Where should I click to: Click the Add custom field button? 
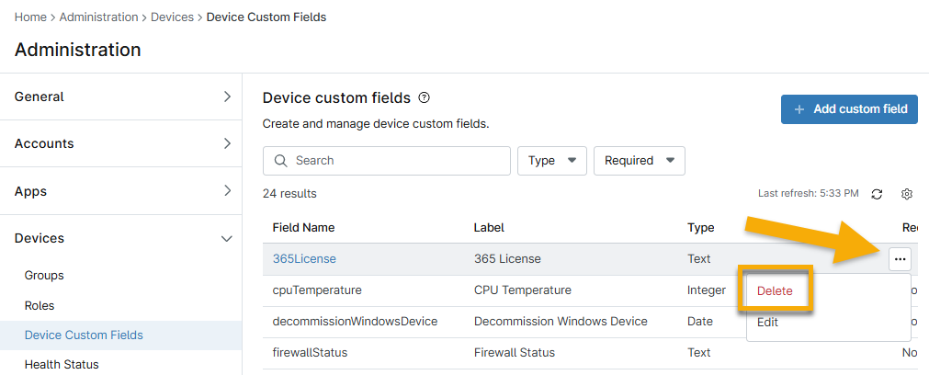(849, 108)
